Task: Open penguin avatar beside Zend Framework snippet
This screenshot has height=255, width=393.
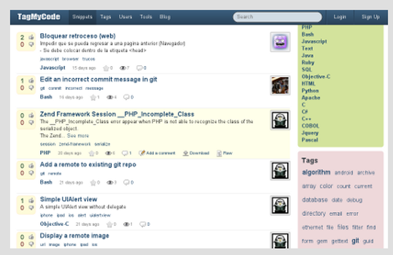Action: (x=280, y=120)
